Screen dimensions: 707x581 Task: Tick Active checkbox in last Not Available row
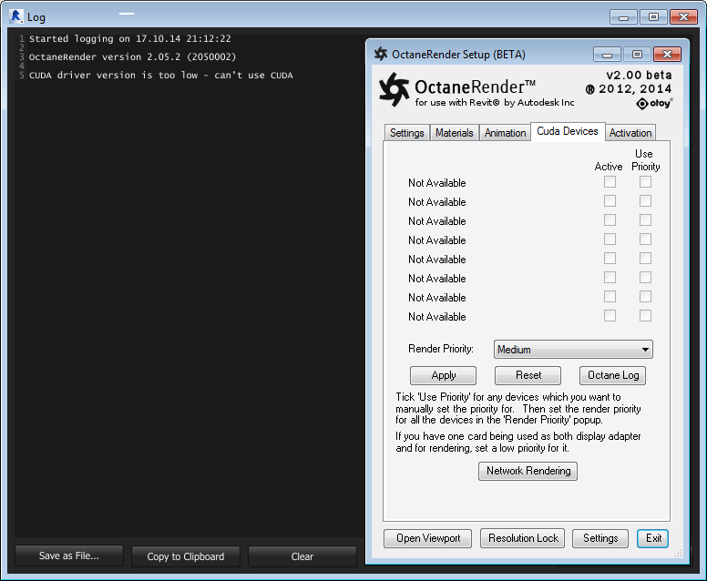pyautogui.click(x=610, y=315)
